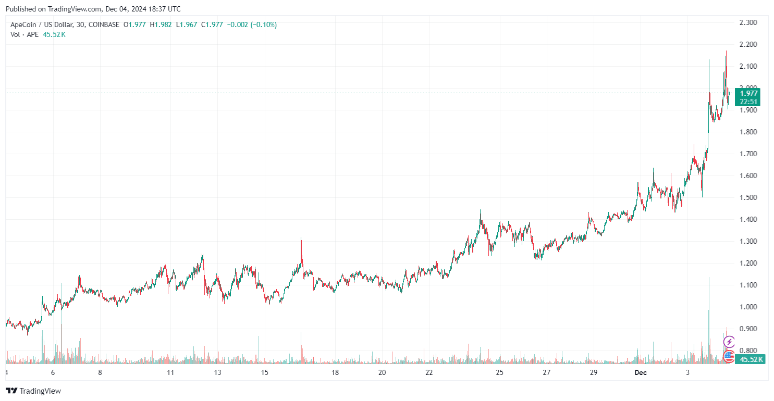Click the −0.002 (−0.10%) change value

(252, 24)
